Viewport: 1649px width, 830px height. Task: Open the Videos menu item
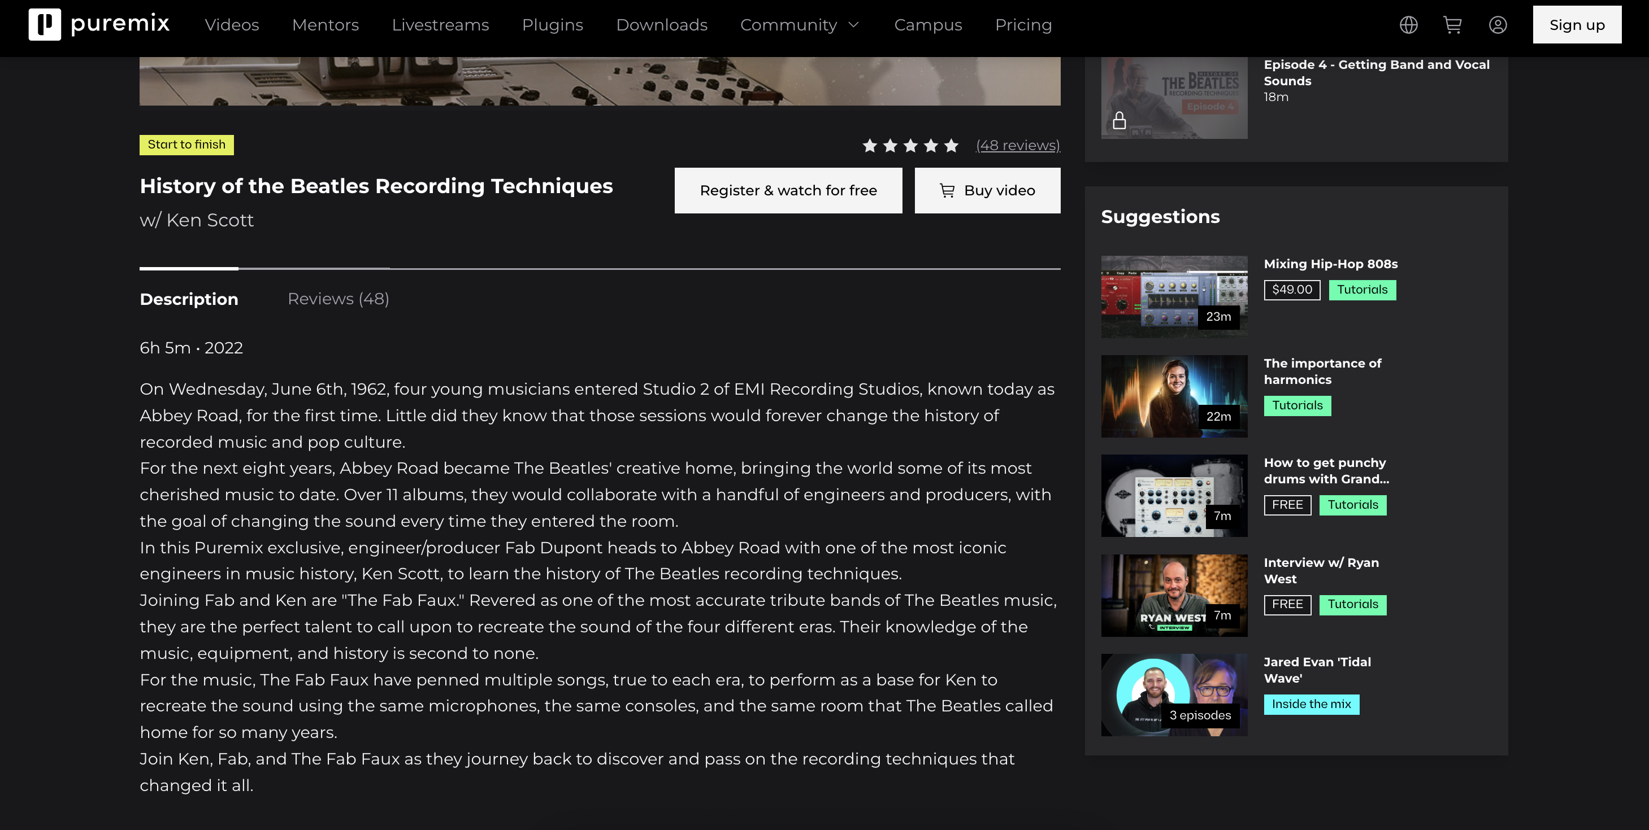232,25
